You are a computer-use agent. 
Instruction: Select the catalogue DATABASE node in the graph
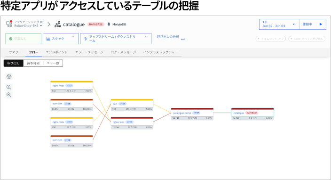tap(252, 114)
